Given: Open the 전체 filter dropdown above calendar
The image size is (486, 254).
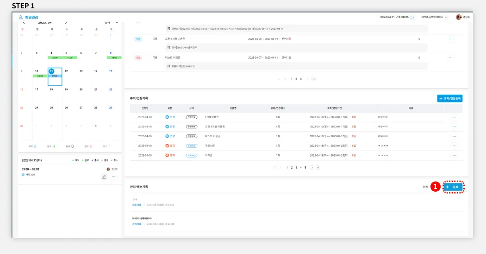Looking at the screenshot, I should [x=111, y=23].
